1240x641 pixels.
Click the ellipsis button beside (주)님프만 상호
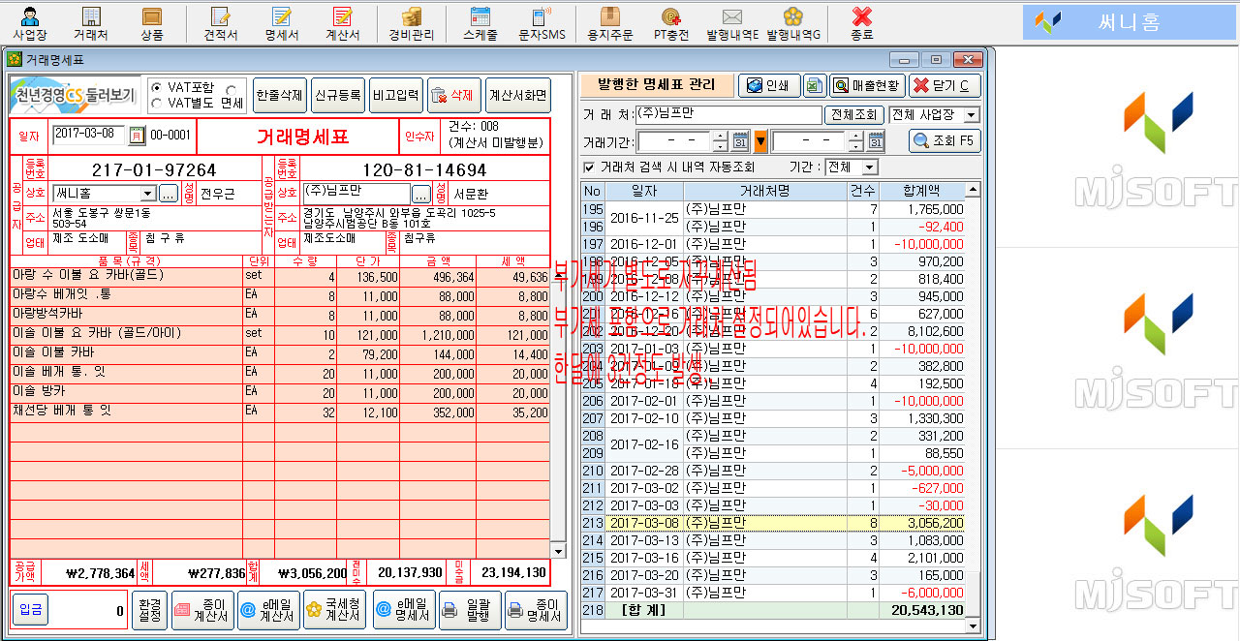pos(423,194)
